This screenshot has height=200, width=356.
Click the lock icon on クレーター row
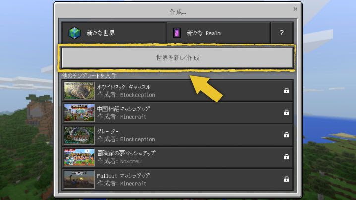[286, 135]
